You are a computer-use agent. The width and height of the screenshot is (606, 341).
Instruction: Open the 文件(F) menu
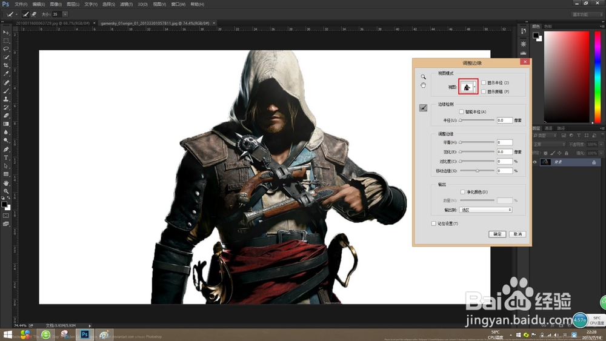(x=21, y=4)
